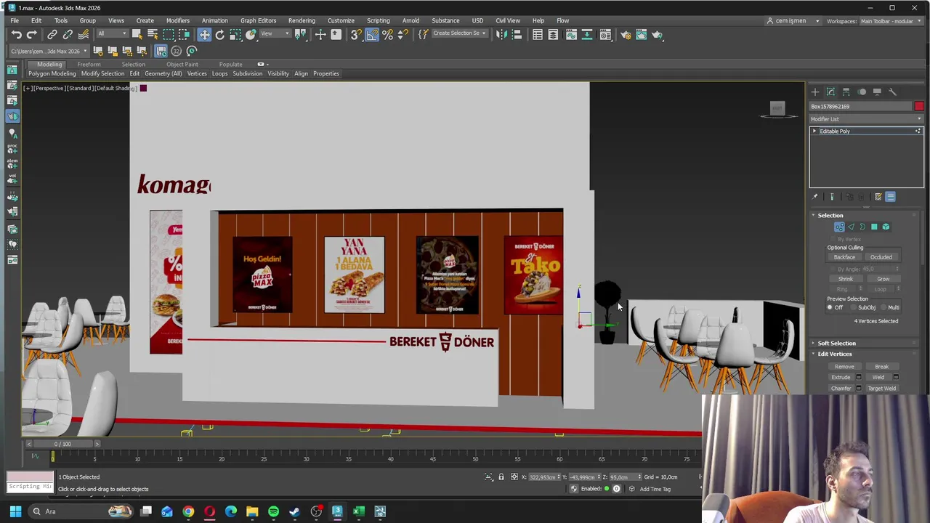The height and width of the screenshot is (523, 930).
Task: Select the Off preview selection radio
Action: [830, 307]
